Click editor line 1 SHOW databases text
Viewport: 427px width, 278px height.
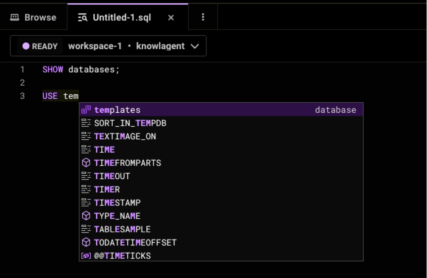tap(81, 70)
